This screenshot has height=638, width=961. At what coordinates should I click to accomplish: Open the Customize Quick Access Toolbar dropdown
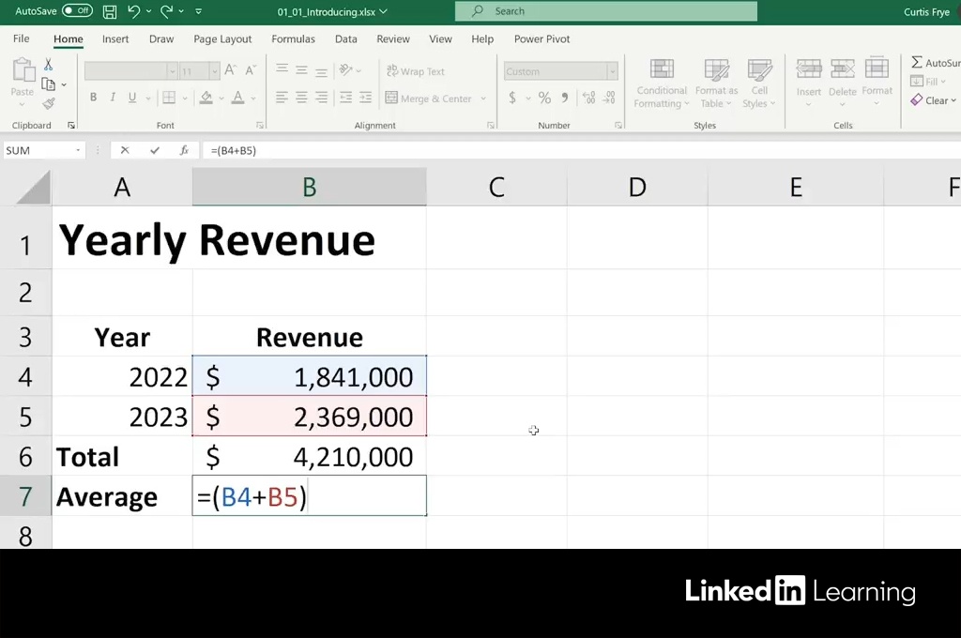coord(198,11)
